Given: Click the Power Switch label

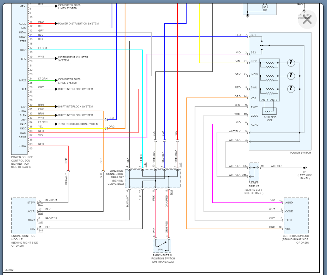Looking at the screenshot, I should tap(300, 153).
